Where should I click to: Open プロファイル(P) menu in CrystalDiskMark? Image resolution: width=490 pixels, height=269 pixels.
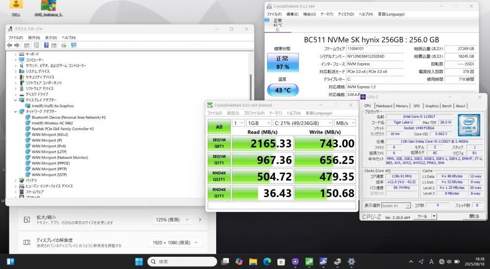254,113
